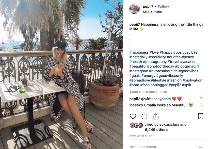210x149 pixels.
Task: Open ibeeexo's profile from the comment
Action: click(136, 105)
